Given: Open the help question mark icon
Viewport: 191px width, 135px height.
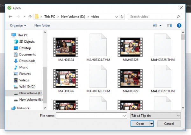Looking at the screenshot, I should click(179, 25).
